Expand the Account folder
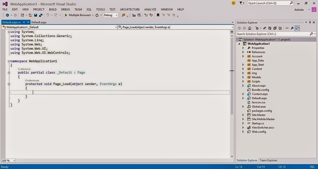The width and height of the screenshot is (318, 169). click(243, 56)
